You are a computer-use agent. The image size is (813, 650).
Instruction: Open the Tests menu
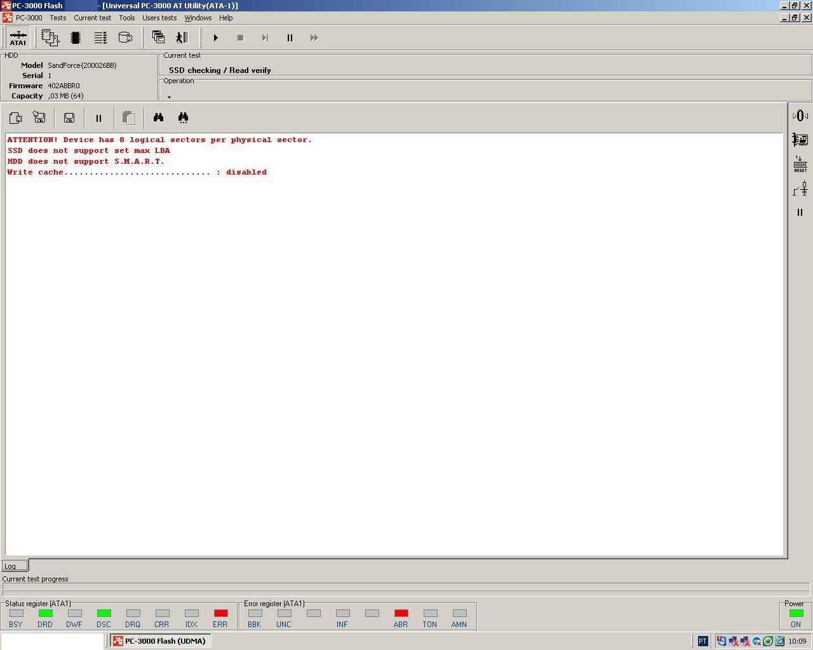(x=58, y=18)
